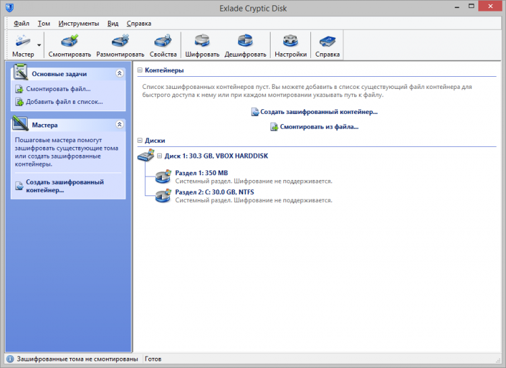
Task: Maximize the Exlade Cryptic Disk window
Action: tap(472, 7)
